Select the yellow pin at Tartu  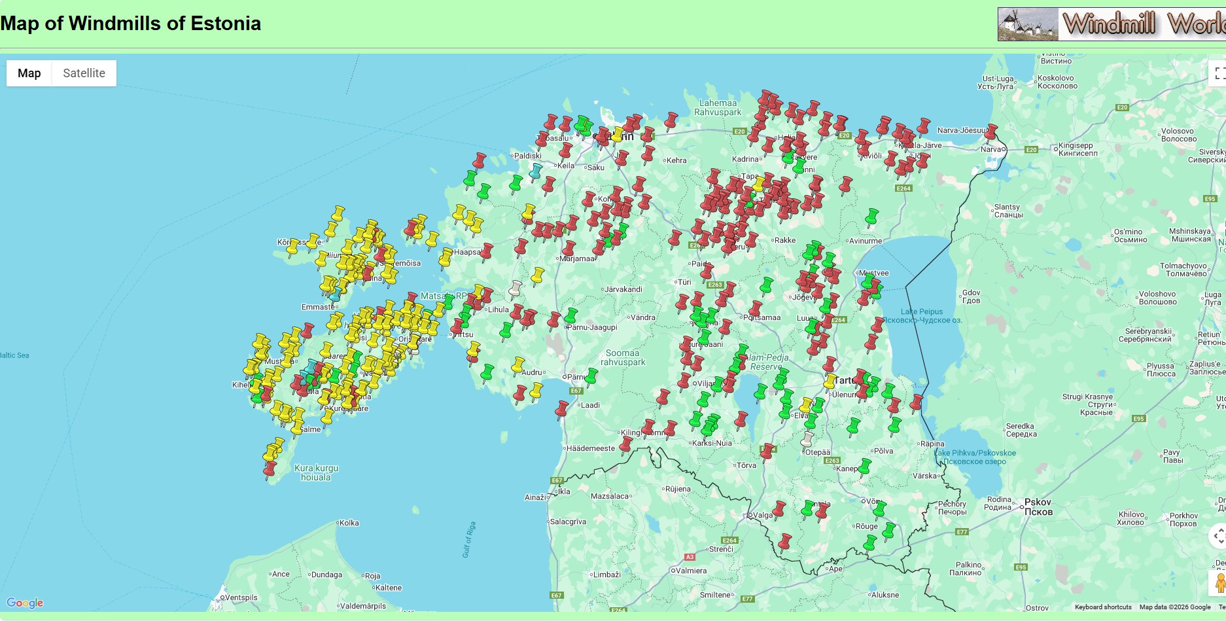tap(830, 381)
